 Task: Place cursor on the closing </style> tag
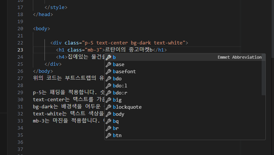point(56,7)
